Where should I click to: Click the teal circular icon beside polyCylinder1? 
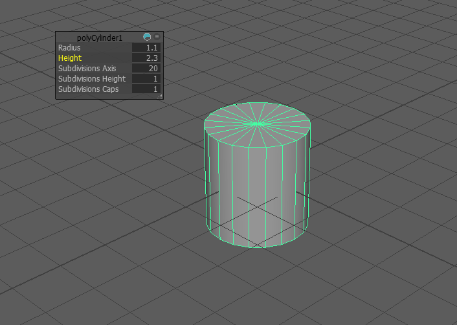147,37
